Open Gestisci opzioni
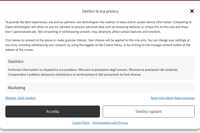Image resolution: width=200 pixels, height=133 pixels. 149,111
